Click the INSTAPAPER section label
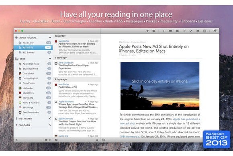The height and width of the screenshot is (156, 233). (x=25, y=119)
